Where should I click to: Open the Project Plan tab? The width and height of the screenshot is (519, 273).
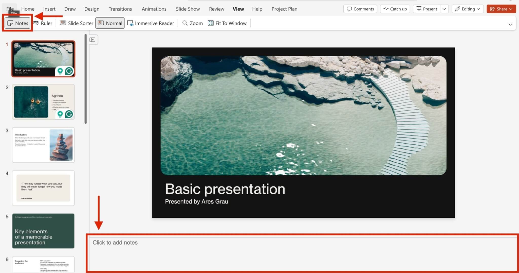click(284, 9)
